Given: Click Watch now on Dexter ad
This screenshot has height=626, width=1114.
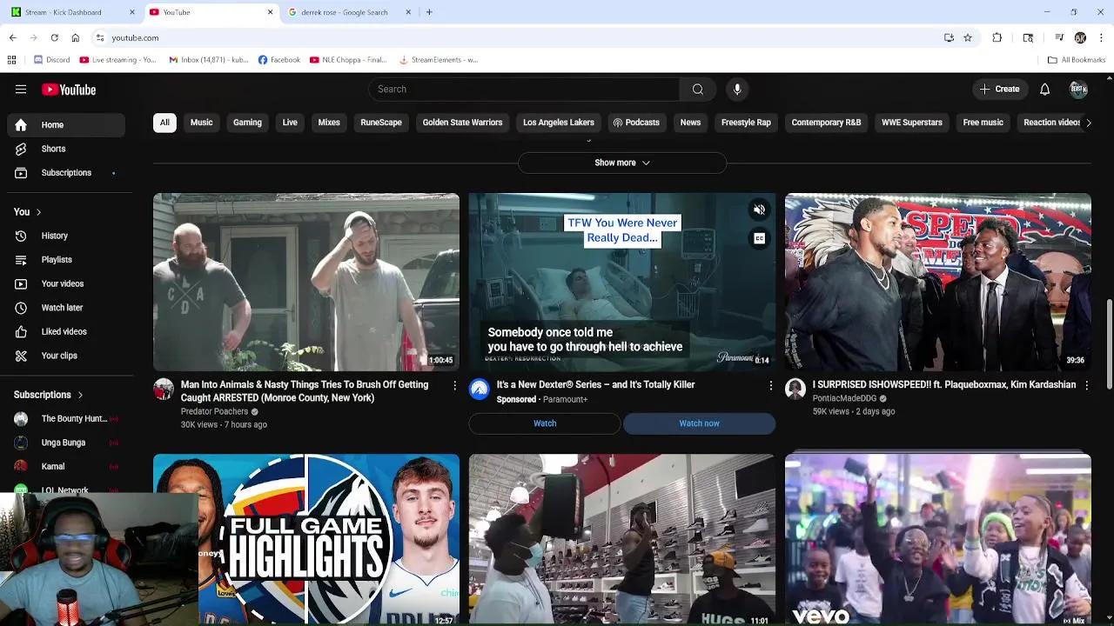Looking at the screenshot, I should (699, 423).
